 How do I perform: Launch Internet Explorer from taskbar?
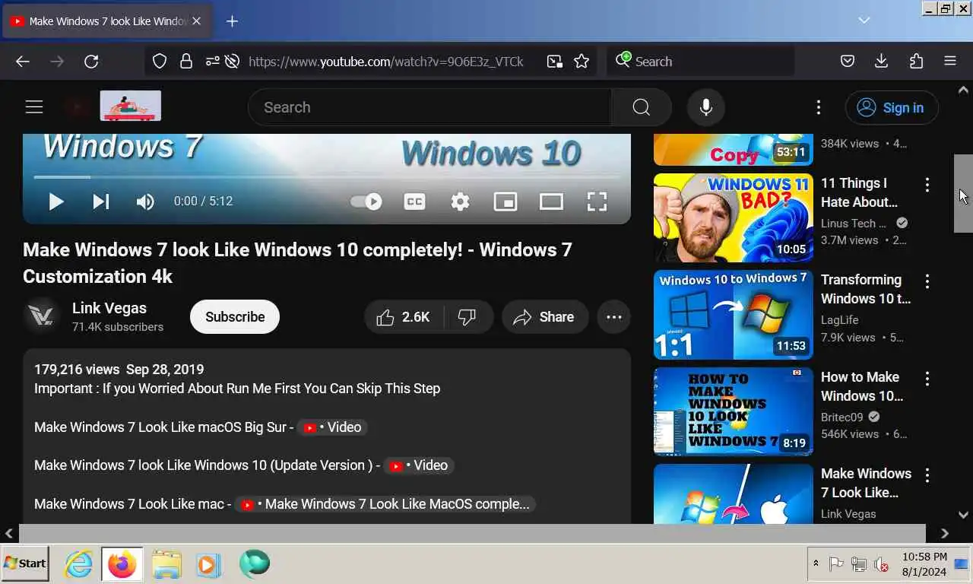click(x=78, y=563)
